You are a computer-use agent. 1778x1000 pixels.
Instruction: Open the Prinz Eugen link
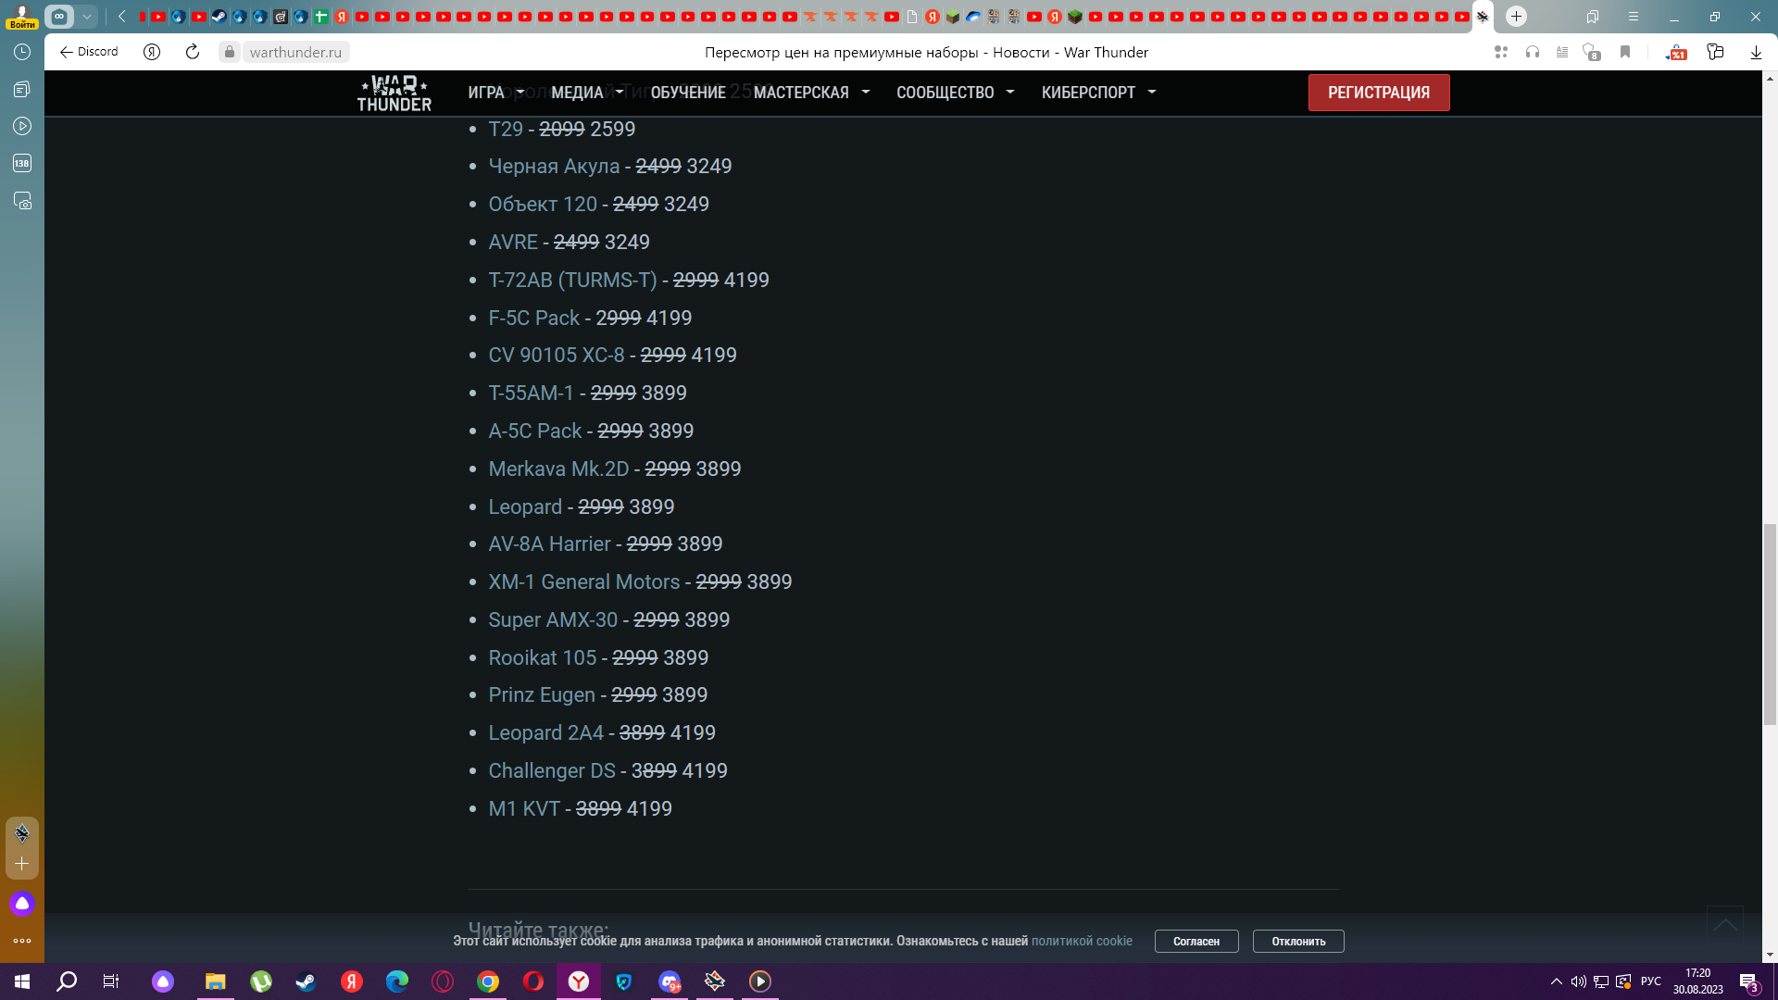(542, 695)
